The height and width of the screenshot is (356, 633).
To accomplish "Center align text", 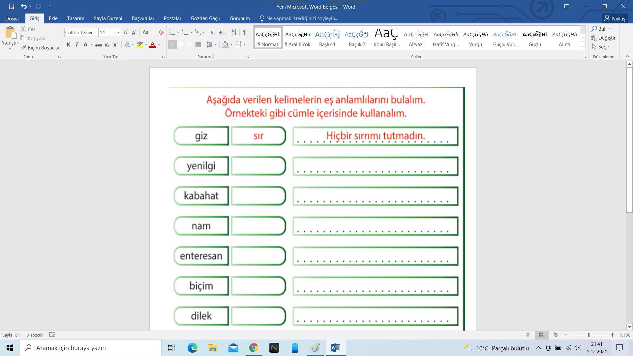I will click(x=181, y=44).
